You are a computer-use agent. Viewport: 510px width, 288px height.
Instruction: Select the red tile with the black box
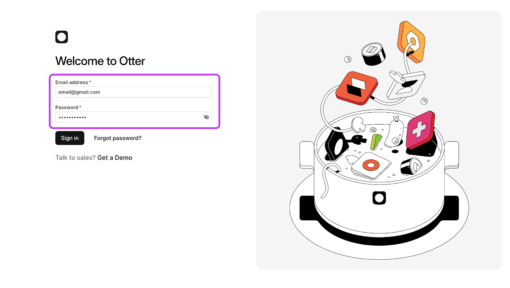point(357,88)
